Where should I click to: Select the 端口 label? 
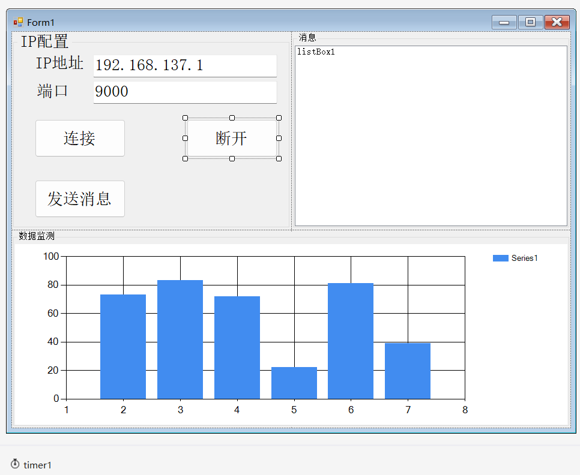(x=53, y=91)
